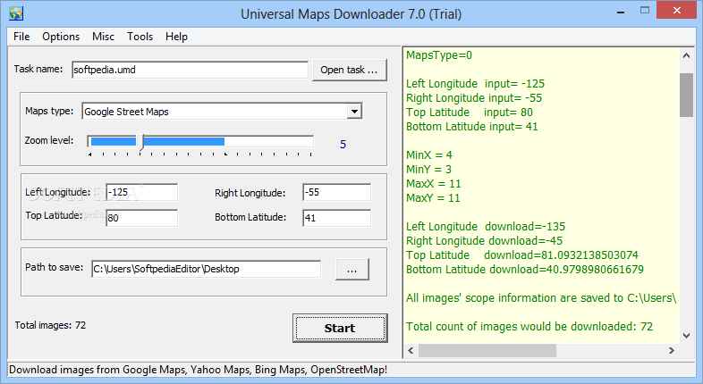Click the Top Latitude input field

point(141,218)
